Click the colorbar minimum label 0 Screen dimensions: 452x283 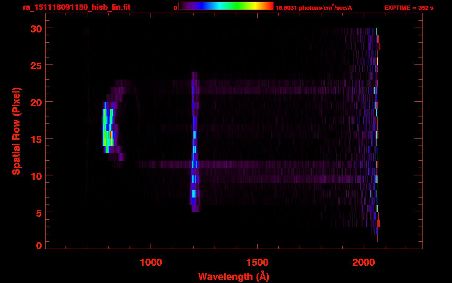pyautogui.click(x=176, y=8)
